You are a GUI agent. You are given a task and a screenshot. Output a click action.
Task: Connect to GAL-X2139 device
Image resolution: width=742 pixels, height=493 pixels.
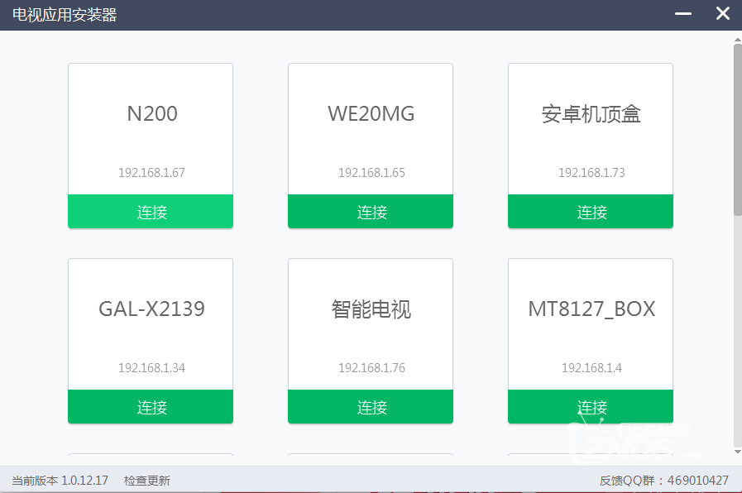tap(151, 406)
